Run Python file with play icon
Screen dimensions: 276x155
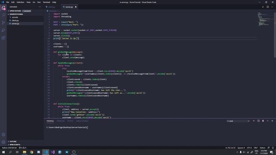pos(263,7)
